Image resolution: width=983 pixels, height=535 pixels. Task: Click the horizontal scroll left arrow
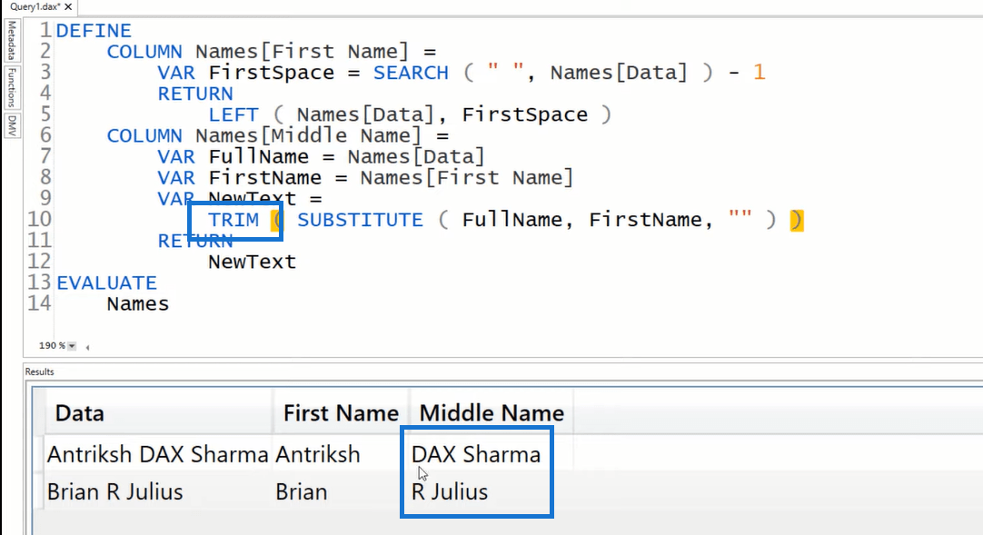88,346
